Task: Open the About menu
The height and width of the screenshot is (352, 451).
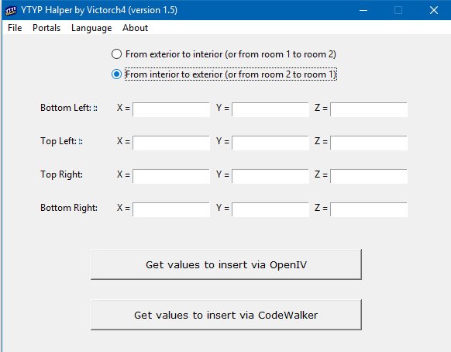Action: tap(135, 28)
